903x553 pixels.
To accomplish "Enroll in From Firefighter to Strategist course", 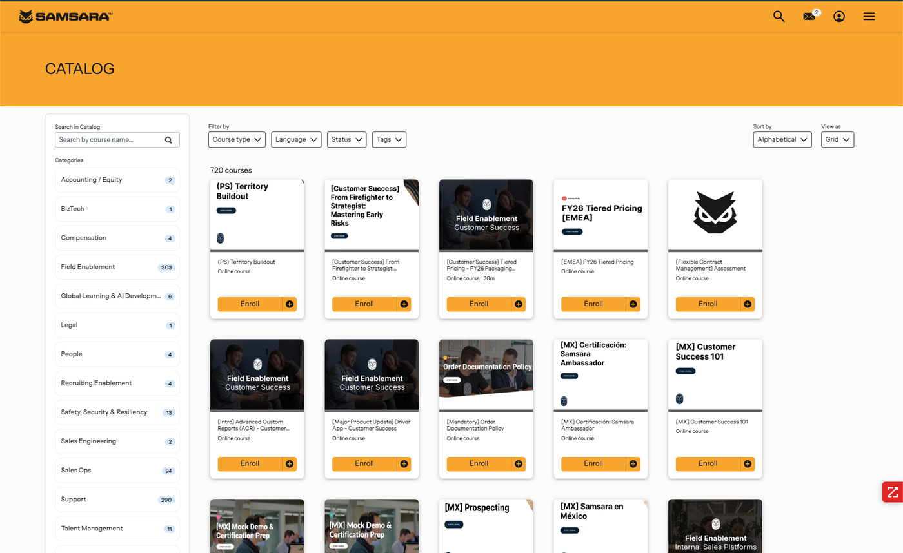I will pyautogui.click(x=364, y=304).
